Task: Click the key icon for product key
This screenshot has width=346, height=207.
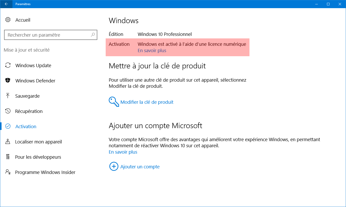Action: pyautogui.click(x=114, y=102)
